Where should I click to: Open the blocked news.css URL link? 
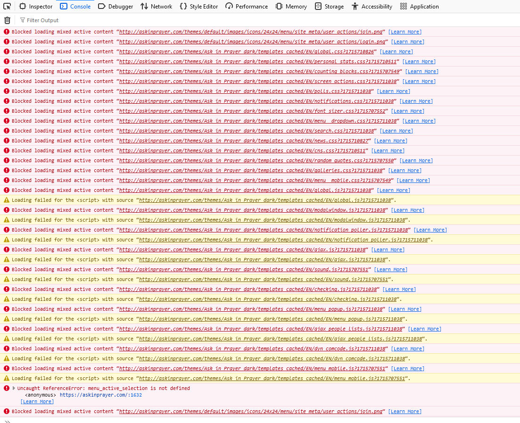[244, 141]
